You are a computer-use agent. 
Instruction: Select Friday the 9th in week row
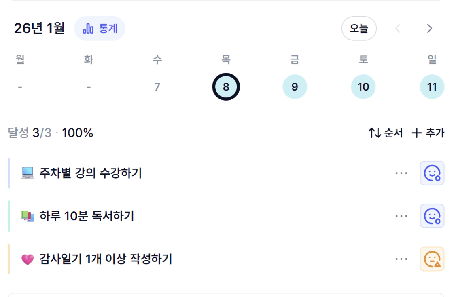click(x=295, y=87)
